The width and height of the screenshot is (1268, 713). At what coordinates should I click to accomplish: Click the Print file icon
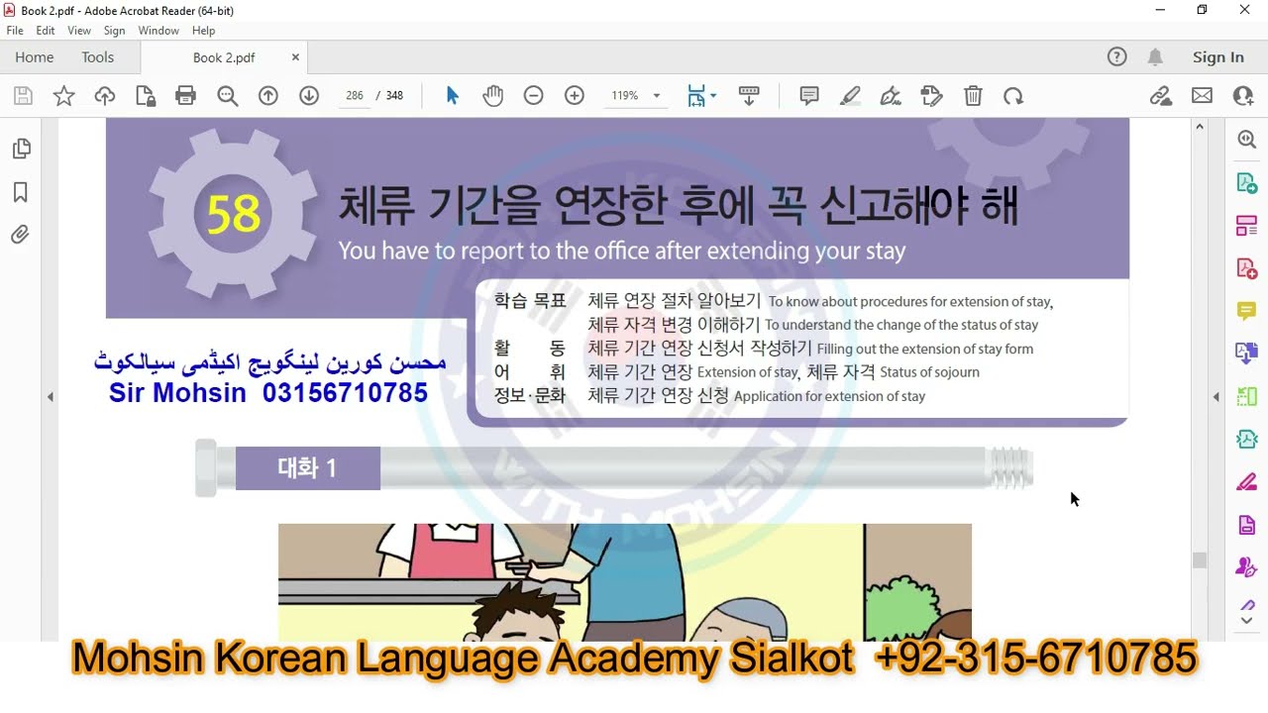click(x=185, y=96)
